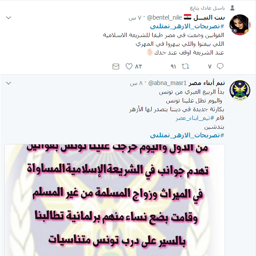Open بنت النيل profile picture
Image resolution: width=256 pixels, height=256 pixels.
(x=239, y=25)
